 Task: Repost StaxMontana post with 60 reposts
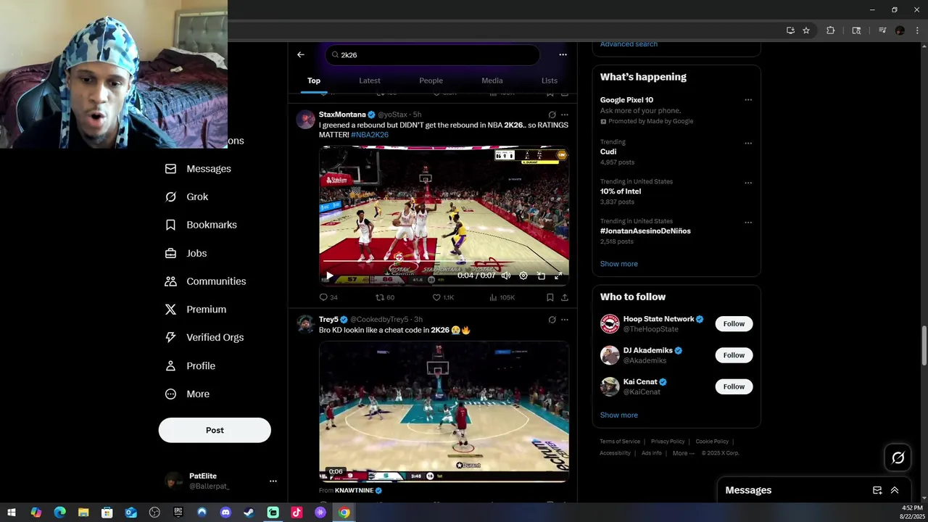pos(385,297)
